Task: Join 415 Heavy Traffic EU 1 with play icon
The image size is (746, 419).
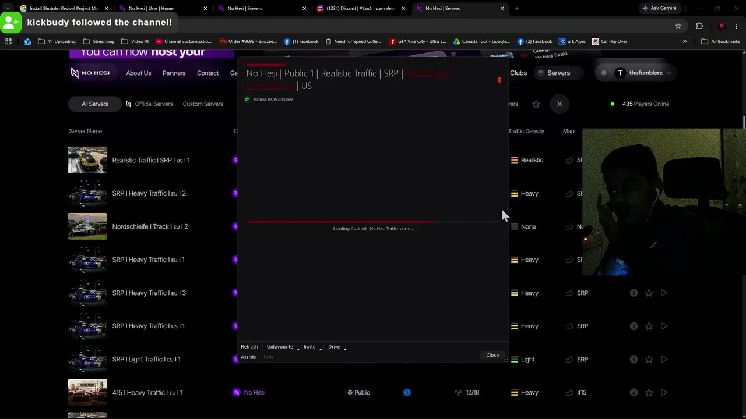Action: [x=664, y=392]
